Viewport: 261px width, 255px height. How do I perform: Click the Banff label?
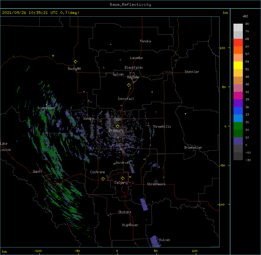coord(38,172)
